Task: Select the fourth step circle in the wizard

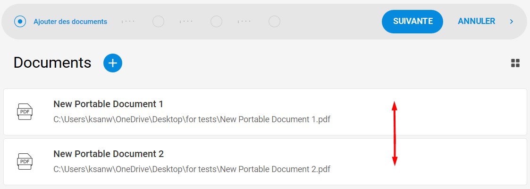Action: (x=275, y=22)
